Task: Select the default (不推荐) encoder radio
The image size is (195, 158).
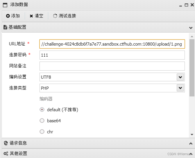Action: [42, 110]
